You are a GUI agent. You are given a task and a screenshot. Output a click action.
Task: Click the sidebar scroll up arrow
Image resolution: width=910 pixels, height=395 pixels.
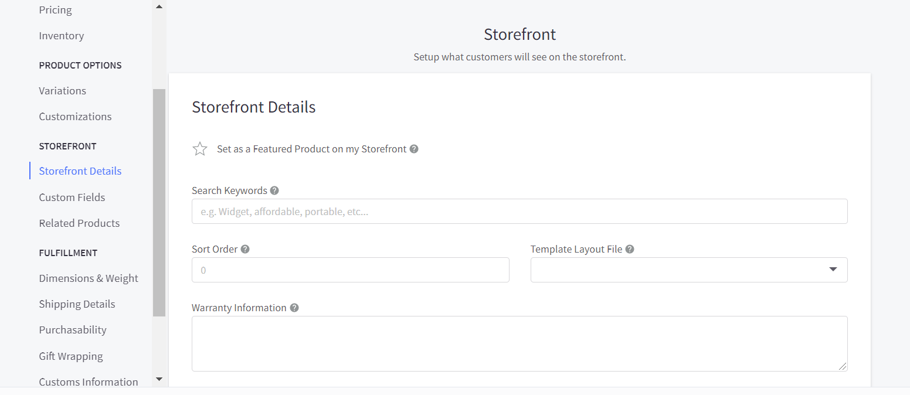click(159, 6)
